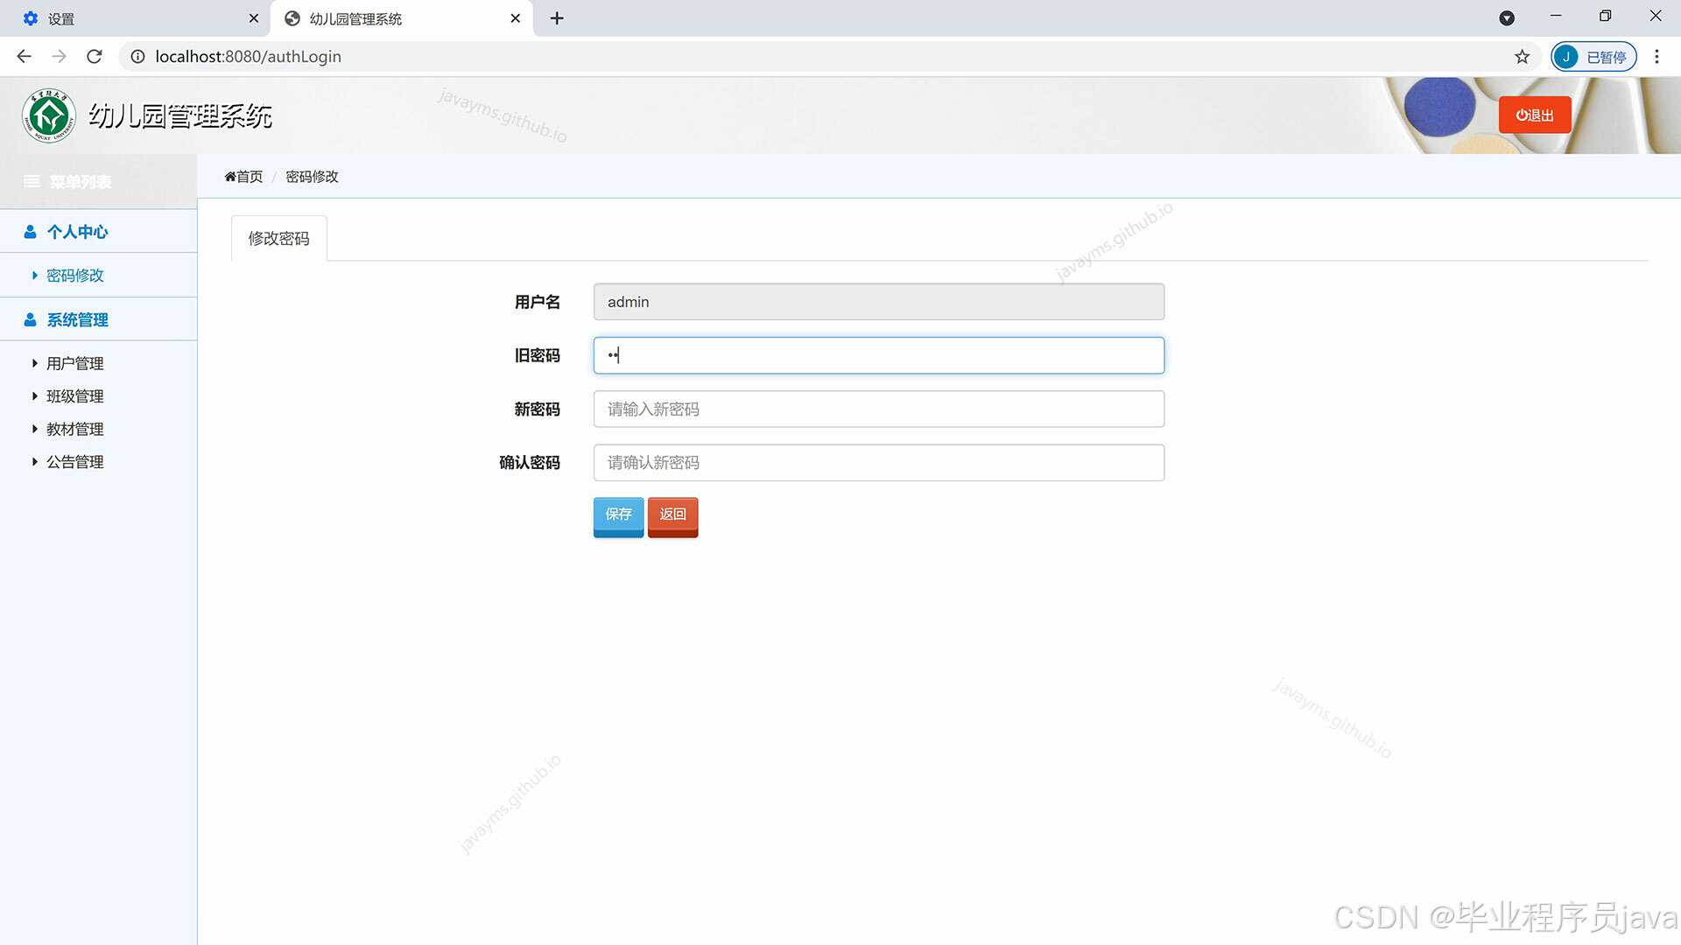This screenshot has width=1681, height=945.
Task: Click the 保存 button
Action: (618, 515)
